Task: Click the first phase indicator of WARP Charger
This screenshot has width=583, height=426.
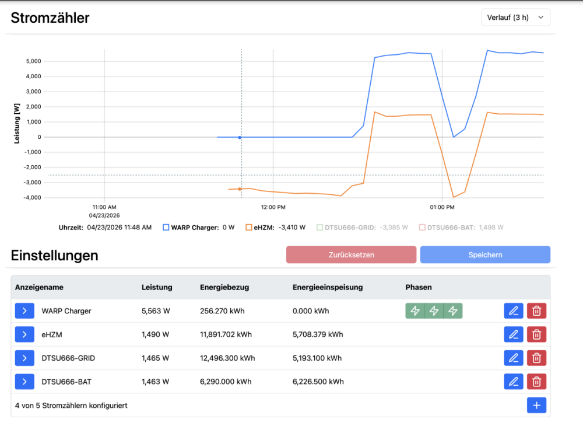Action: (415, 311)
